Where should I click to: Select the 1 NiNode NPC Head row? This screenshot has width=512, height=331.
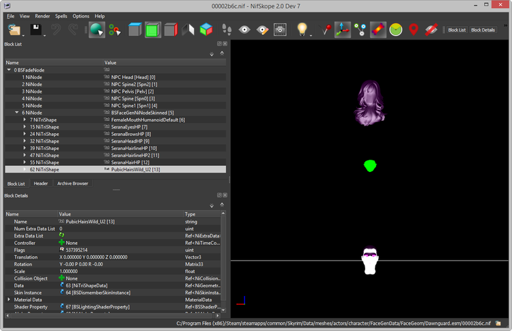(x=115, y=77)
